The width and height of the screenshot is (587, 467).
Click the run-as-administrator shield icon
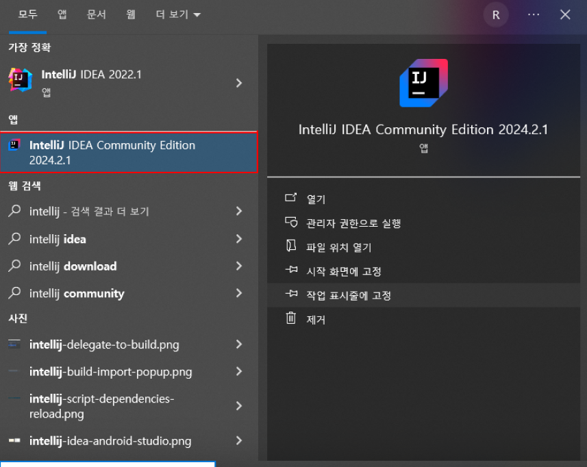click(x=291, y=223)
